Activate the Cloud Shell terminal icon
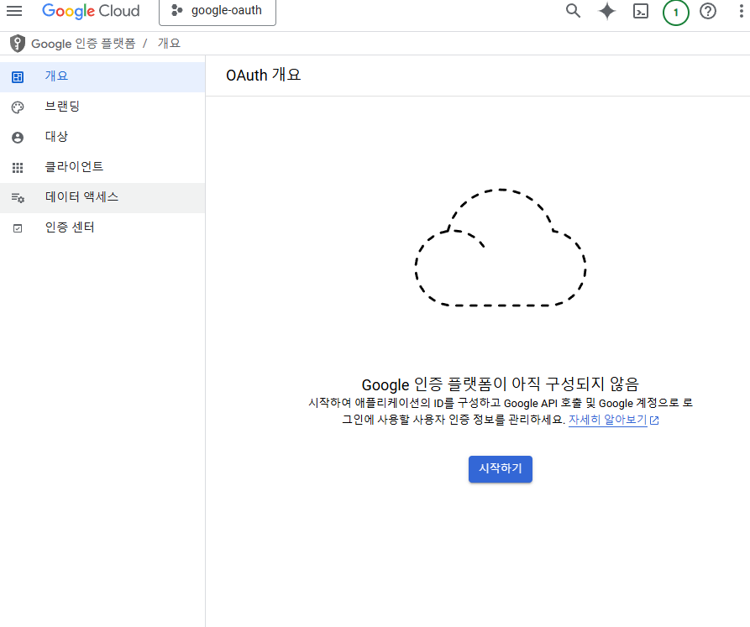750x627 pixels. (641, 11)
